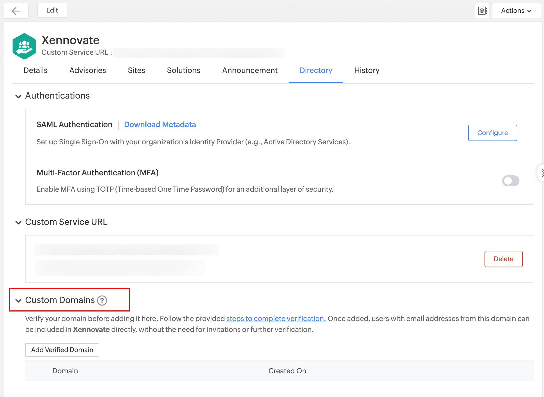Screen dimensions: 544x397
Task: Click the Download Metadata link
Action: [160, 124]
